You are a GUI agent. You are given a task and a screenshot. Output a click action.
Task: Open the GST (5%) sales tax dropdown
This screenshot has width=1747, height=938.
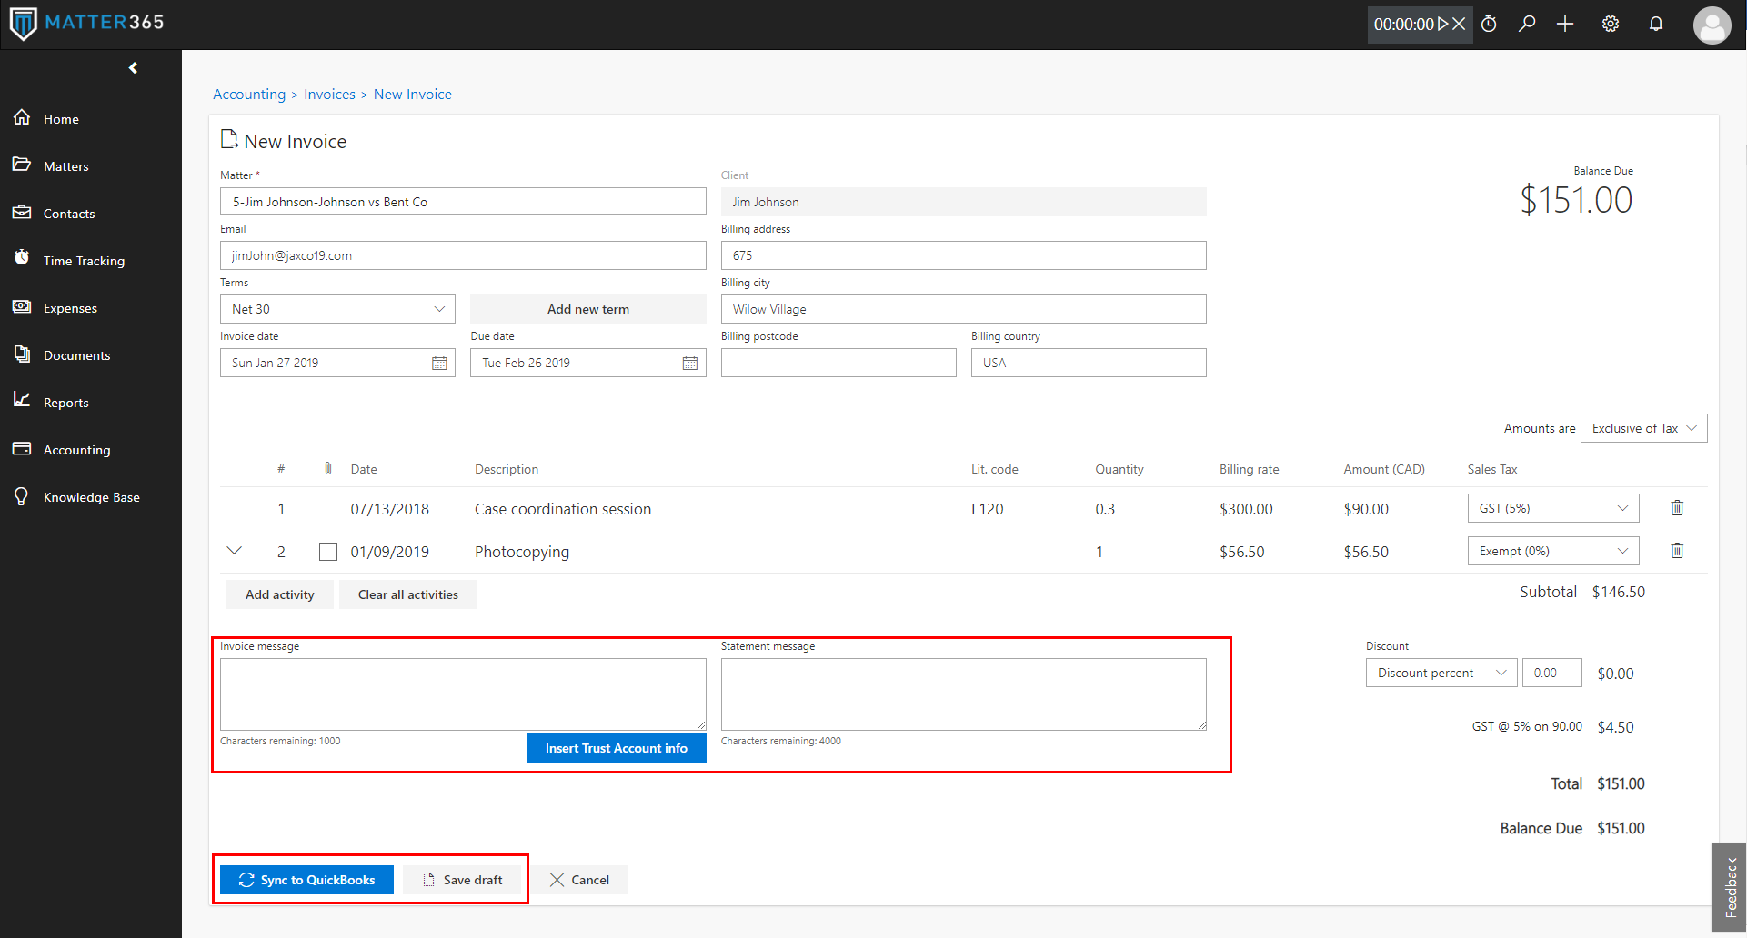(x=1553, y=508)
